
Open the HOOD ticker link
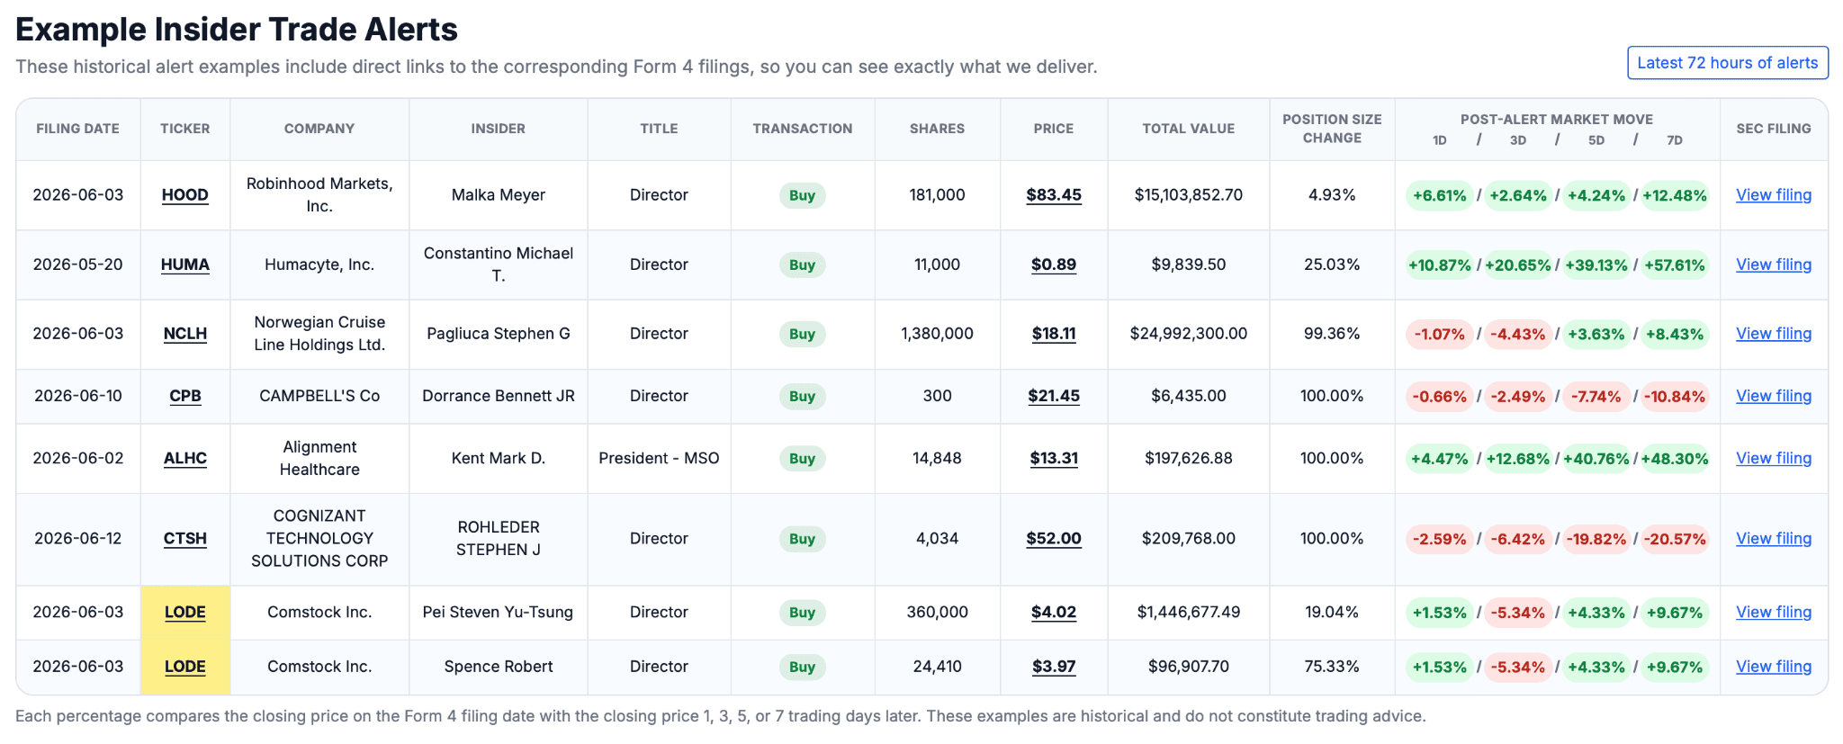tap(185, 195)
